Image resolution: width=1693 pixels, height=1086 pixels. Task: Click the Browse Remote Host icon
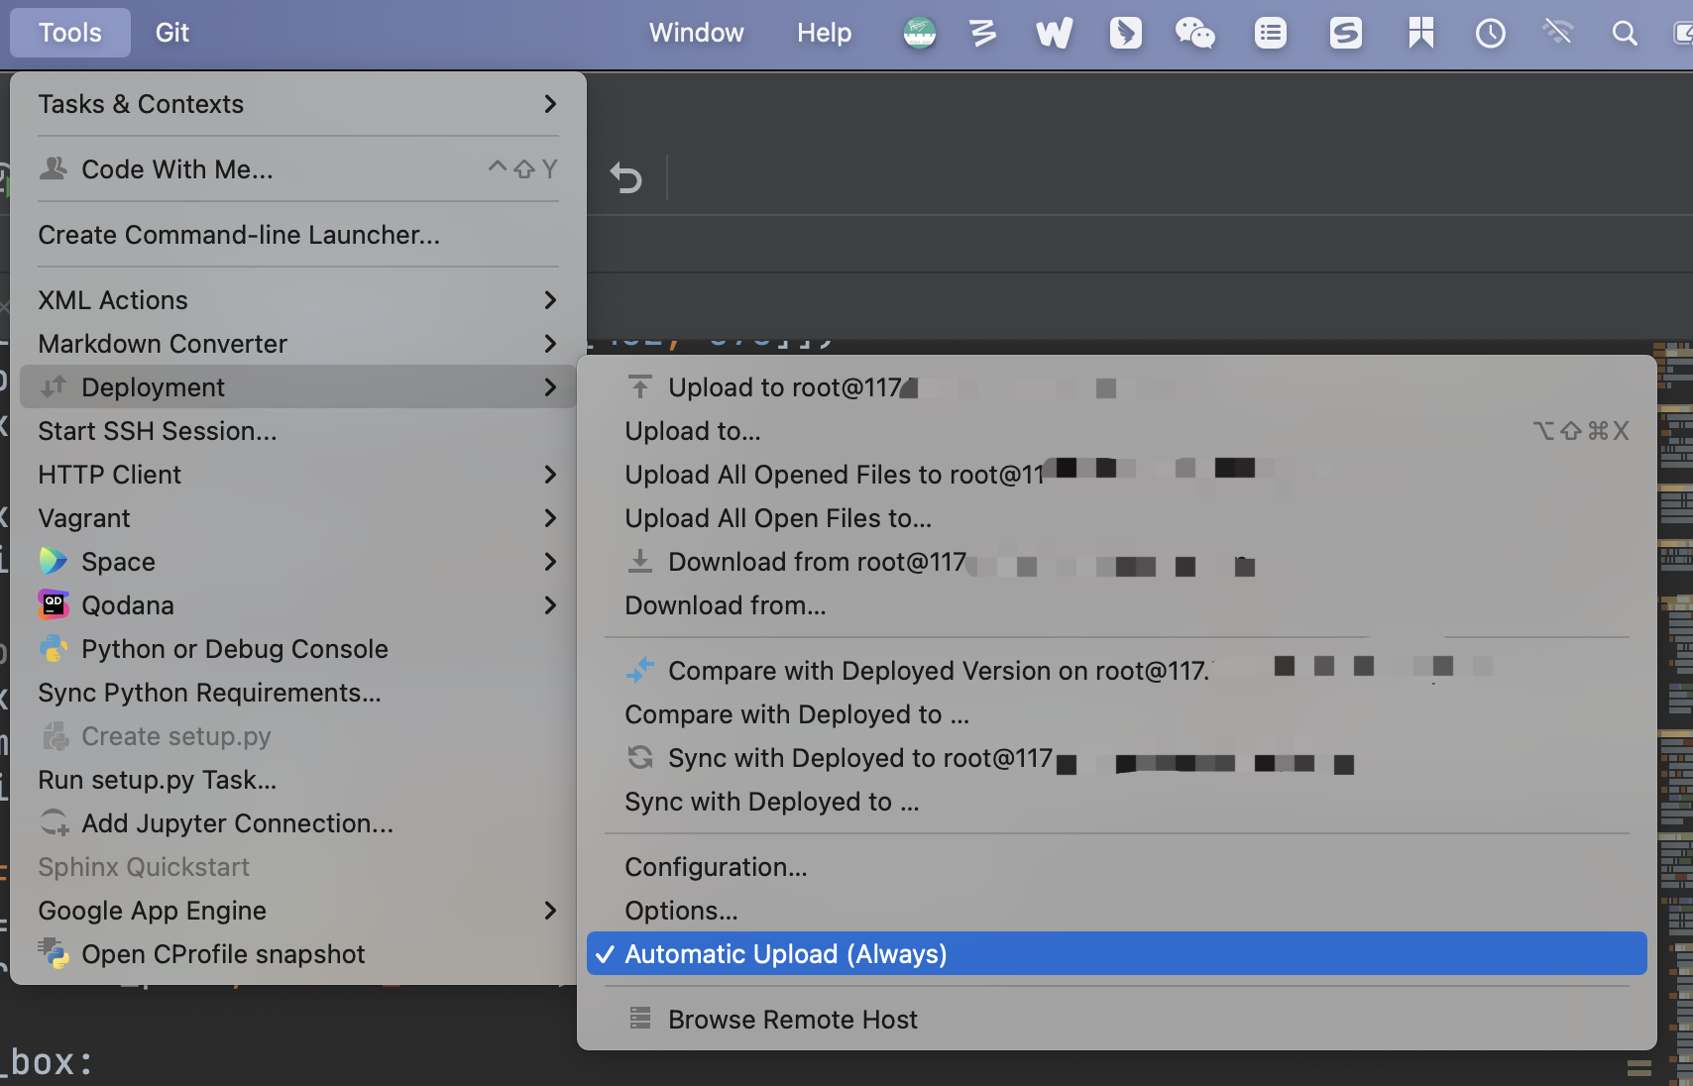point(640,1018)
